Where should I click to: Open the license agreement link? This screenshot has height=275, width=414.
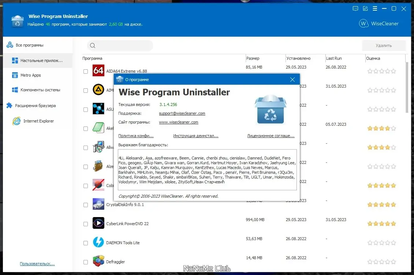coord(271,136)
